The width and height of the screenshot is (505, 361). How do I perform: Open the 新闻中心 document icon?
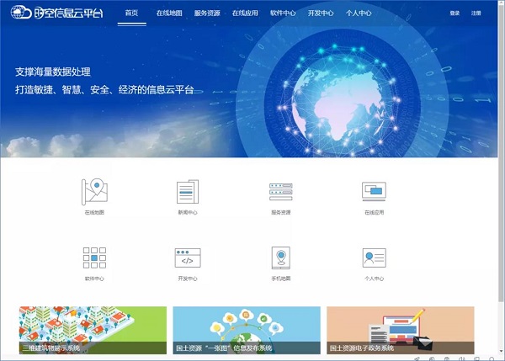[x=188, y=192]
